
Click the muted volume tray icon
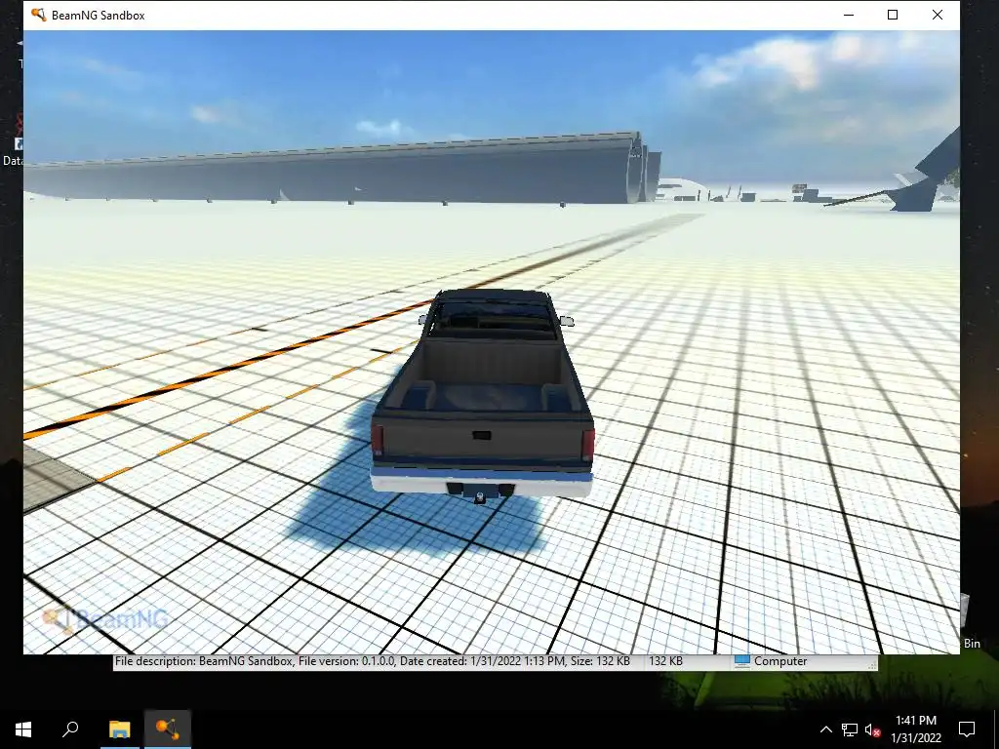(873, 729)
